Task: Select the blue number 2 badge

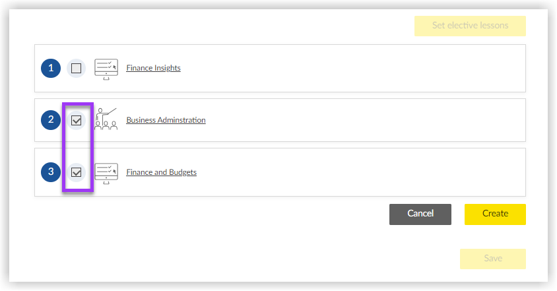Action: 51,120
